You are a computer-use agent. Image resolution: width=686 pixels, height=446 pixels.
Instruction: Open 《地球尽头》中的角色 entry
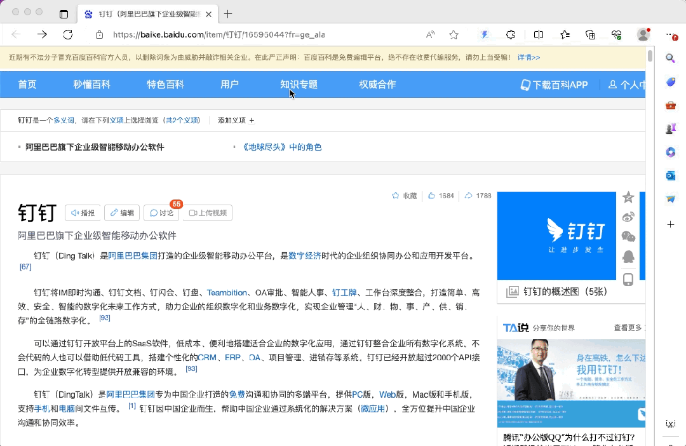[282, 147]
